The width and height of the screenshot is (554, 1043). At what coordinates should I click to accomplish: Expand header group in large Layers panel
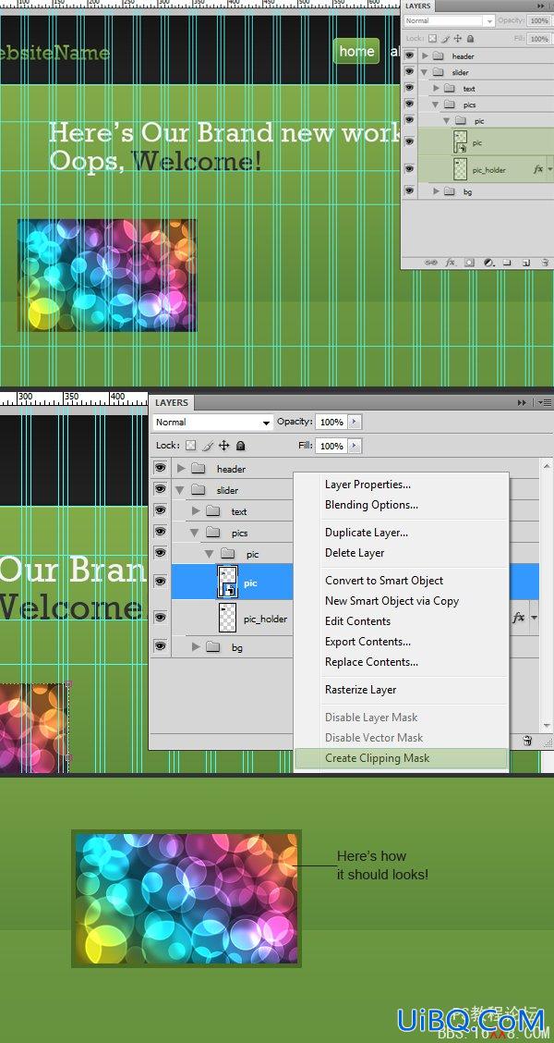pyautogui.click(x=181, y=468)
